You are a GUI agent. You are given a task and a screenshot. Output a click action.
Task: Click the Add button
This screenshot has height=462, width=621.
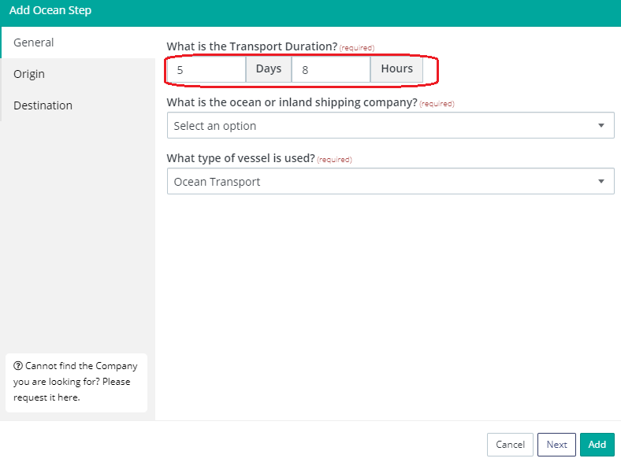pos(597,445)
